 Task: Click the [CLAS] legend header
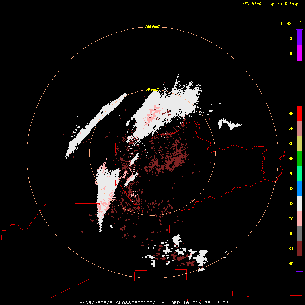[x=286, y=23]
